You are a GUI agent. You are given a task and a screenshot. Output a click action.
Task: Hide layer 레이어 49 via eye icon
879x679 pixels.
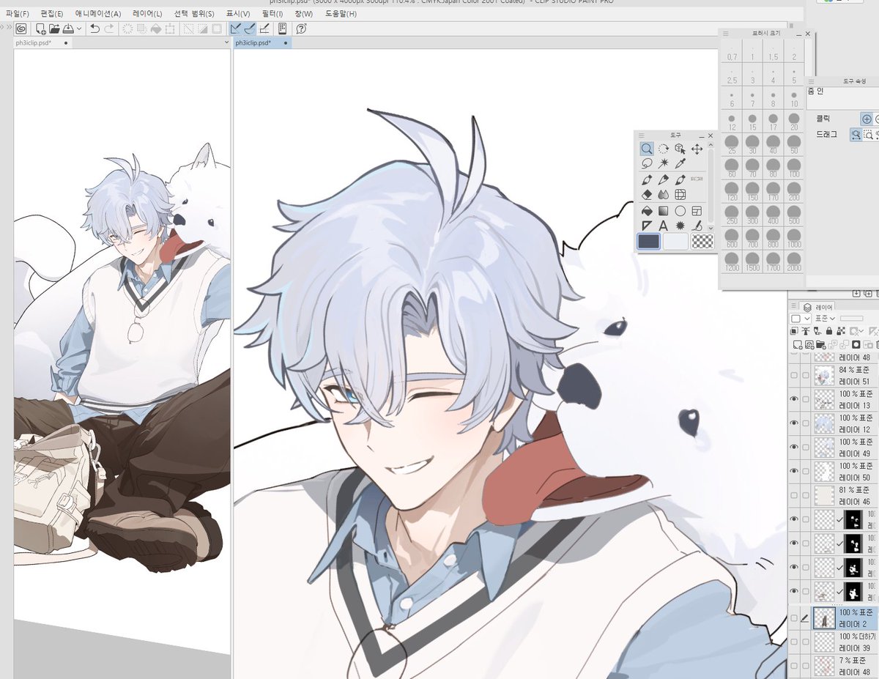coord(794,448)
